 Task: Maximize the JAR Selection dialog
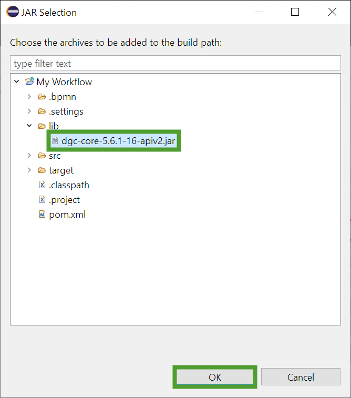295,12
